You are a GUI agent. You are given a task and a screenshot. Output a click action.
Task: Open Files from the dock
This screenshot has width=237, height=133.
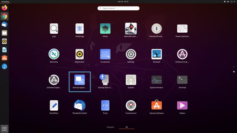(x=4, y=33)
